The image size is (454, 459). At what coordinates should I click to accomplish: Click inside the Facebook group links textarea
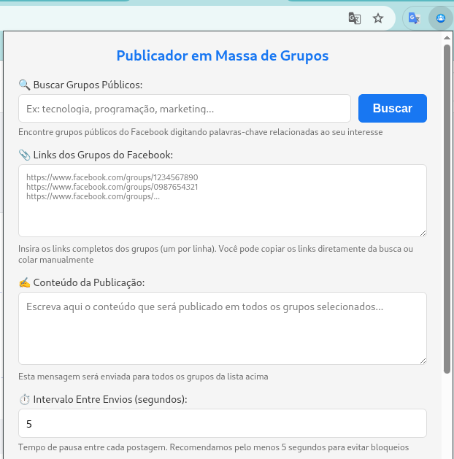pos(223,201)
